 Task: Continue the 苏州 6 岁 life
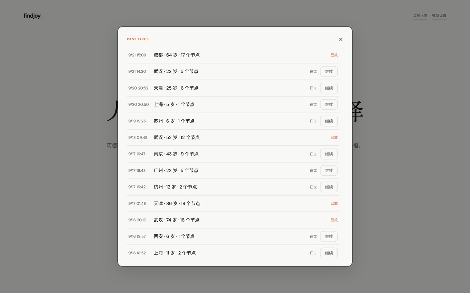pos(329,121)
